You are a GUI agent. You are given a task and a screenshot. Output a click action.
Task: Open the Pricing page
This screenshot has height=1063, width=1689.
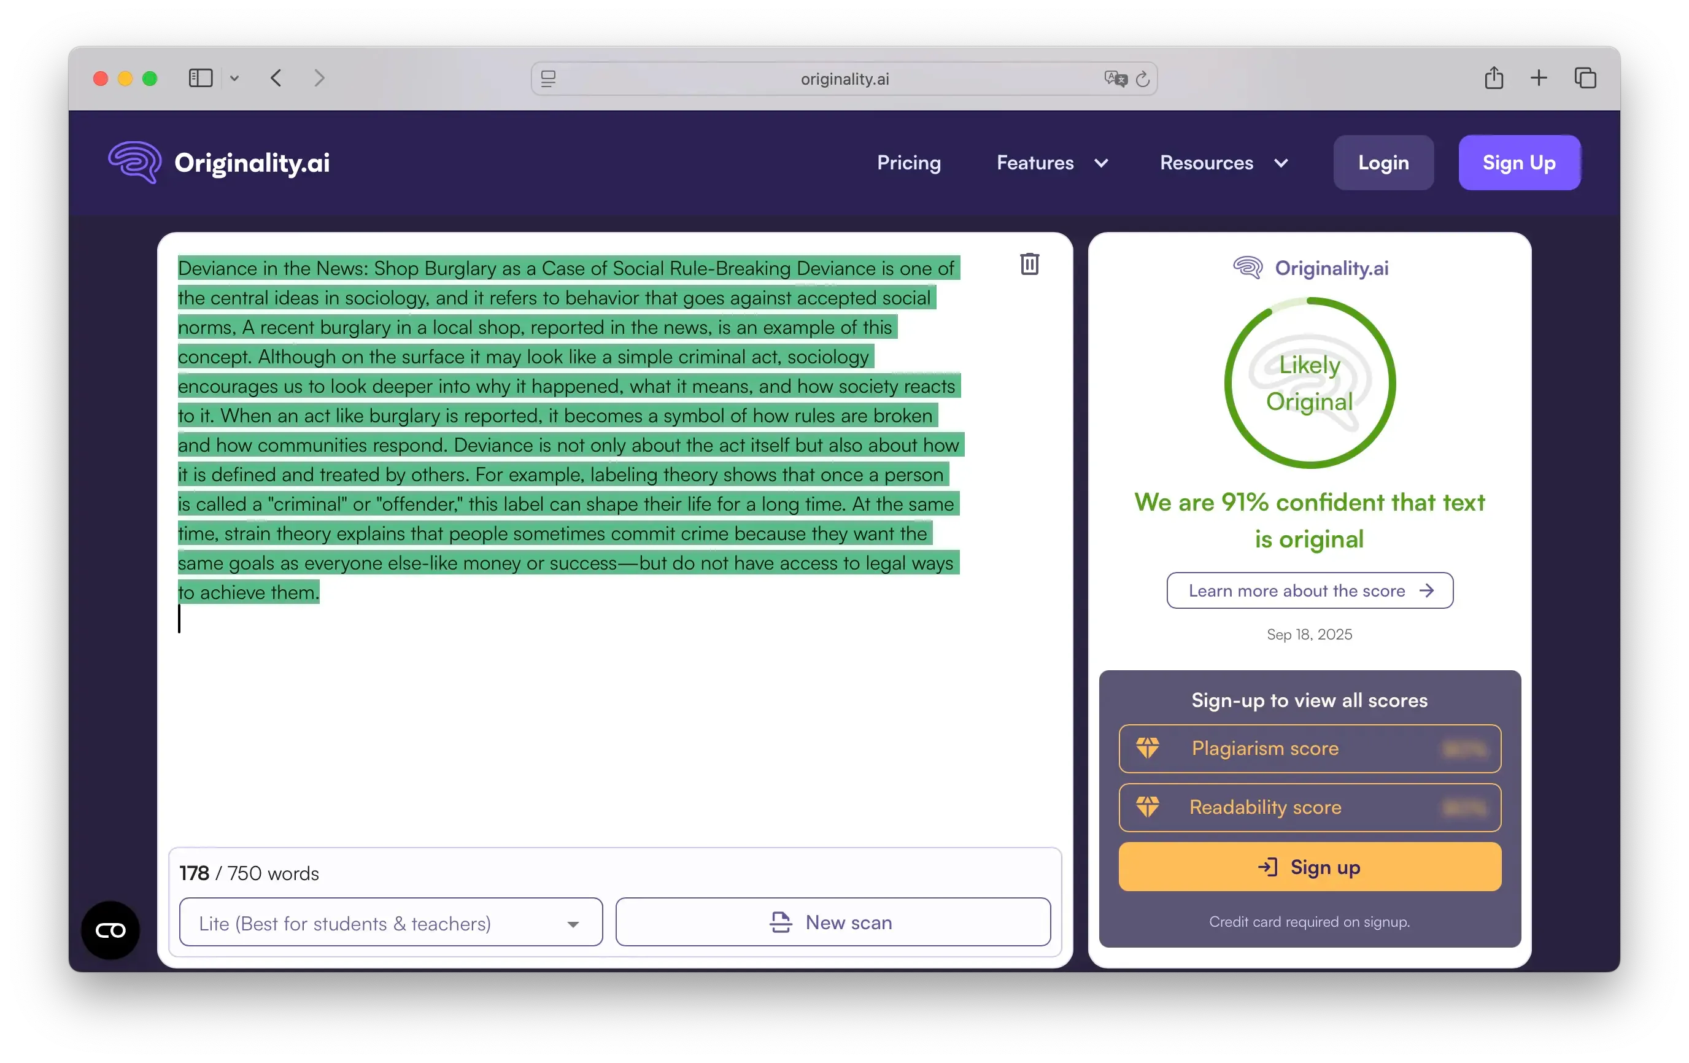[908, 163]
